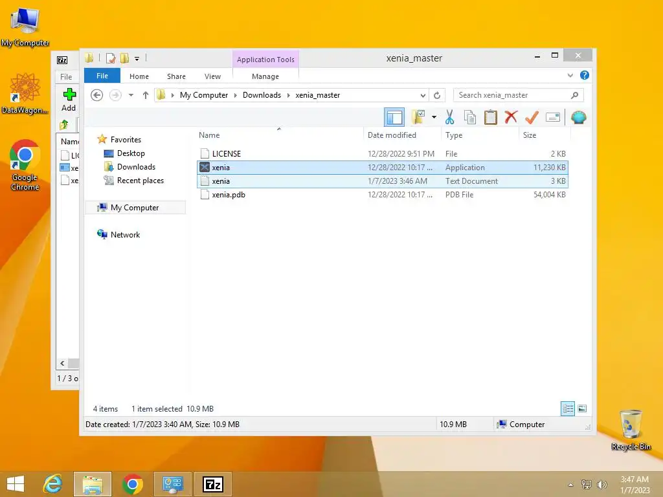Open the Windows Start button
The height and width of the screenshot is (497, 663).
(x=16, y=484)
